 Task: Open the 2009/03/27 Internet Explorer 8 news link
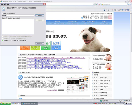[56, 58]
